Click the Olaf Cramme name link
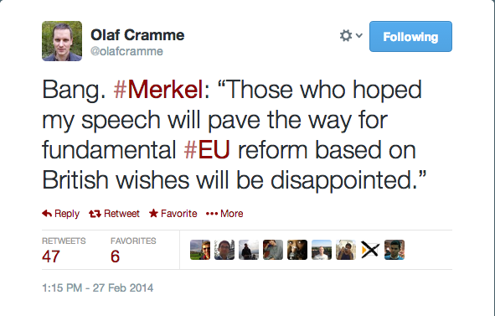This screenshot has width=495, height=316. [x=137, y=34]
